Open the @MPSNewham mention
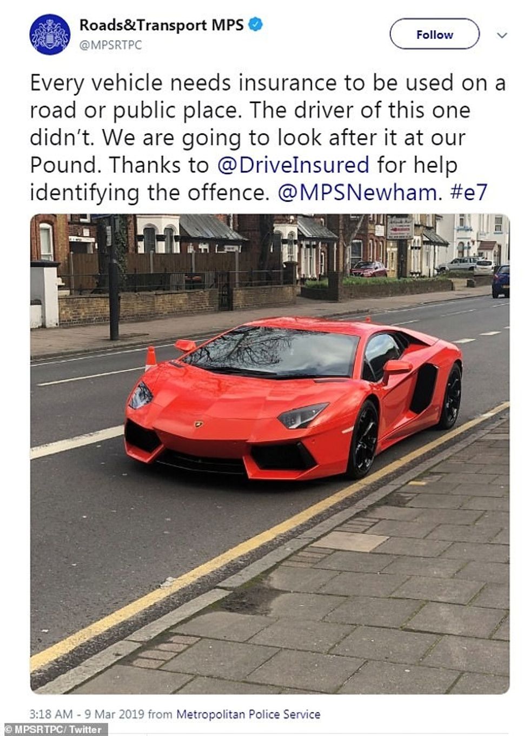Image resolution: width=530 pixels, height=736 pixels. pos(359,192)
